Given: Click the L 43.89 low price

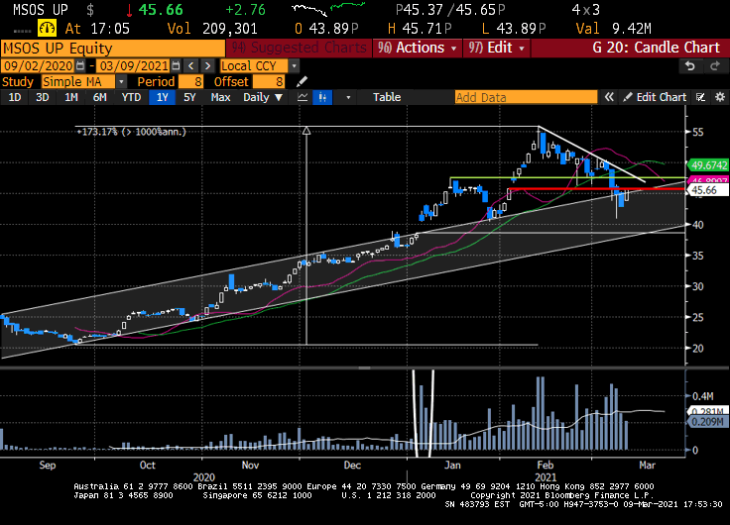Looking at the screenshot, I should [x=514, y=29].
